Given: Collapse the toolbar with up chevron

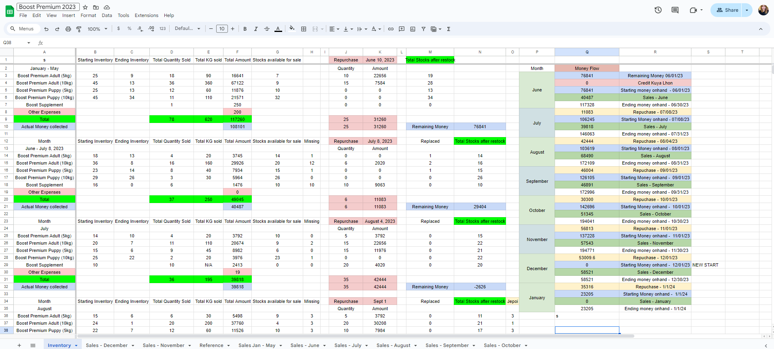Looking at the screenshot, I should 761,29.
